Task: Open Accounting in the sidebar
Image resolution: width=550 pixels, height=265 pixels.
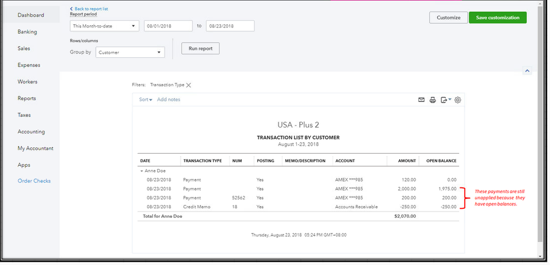Action: (31, 132)
